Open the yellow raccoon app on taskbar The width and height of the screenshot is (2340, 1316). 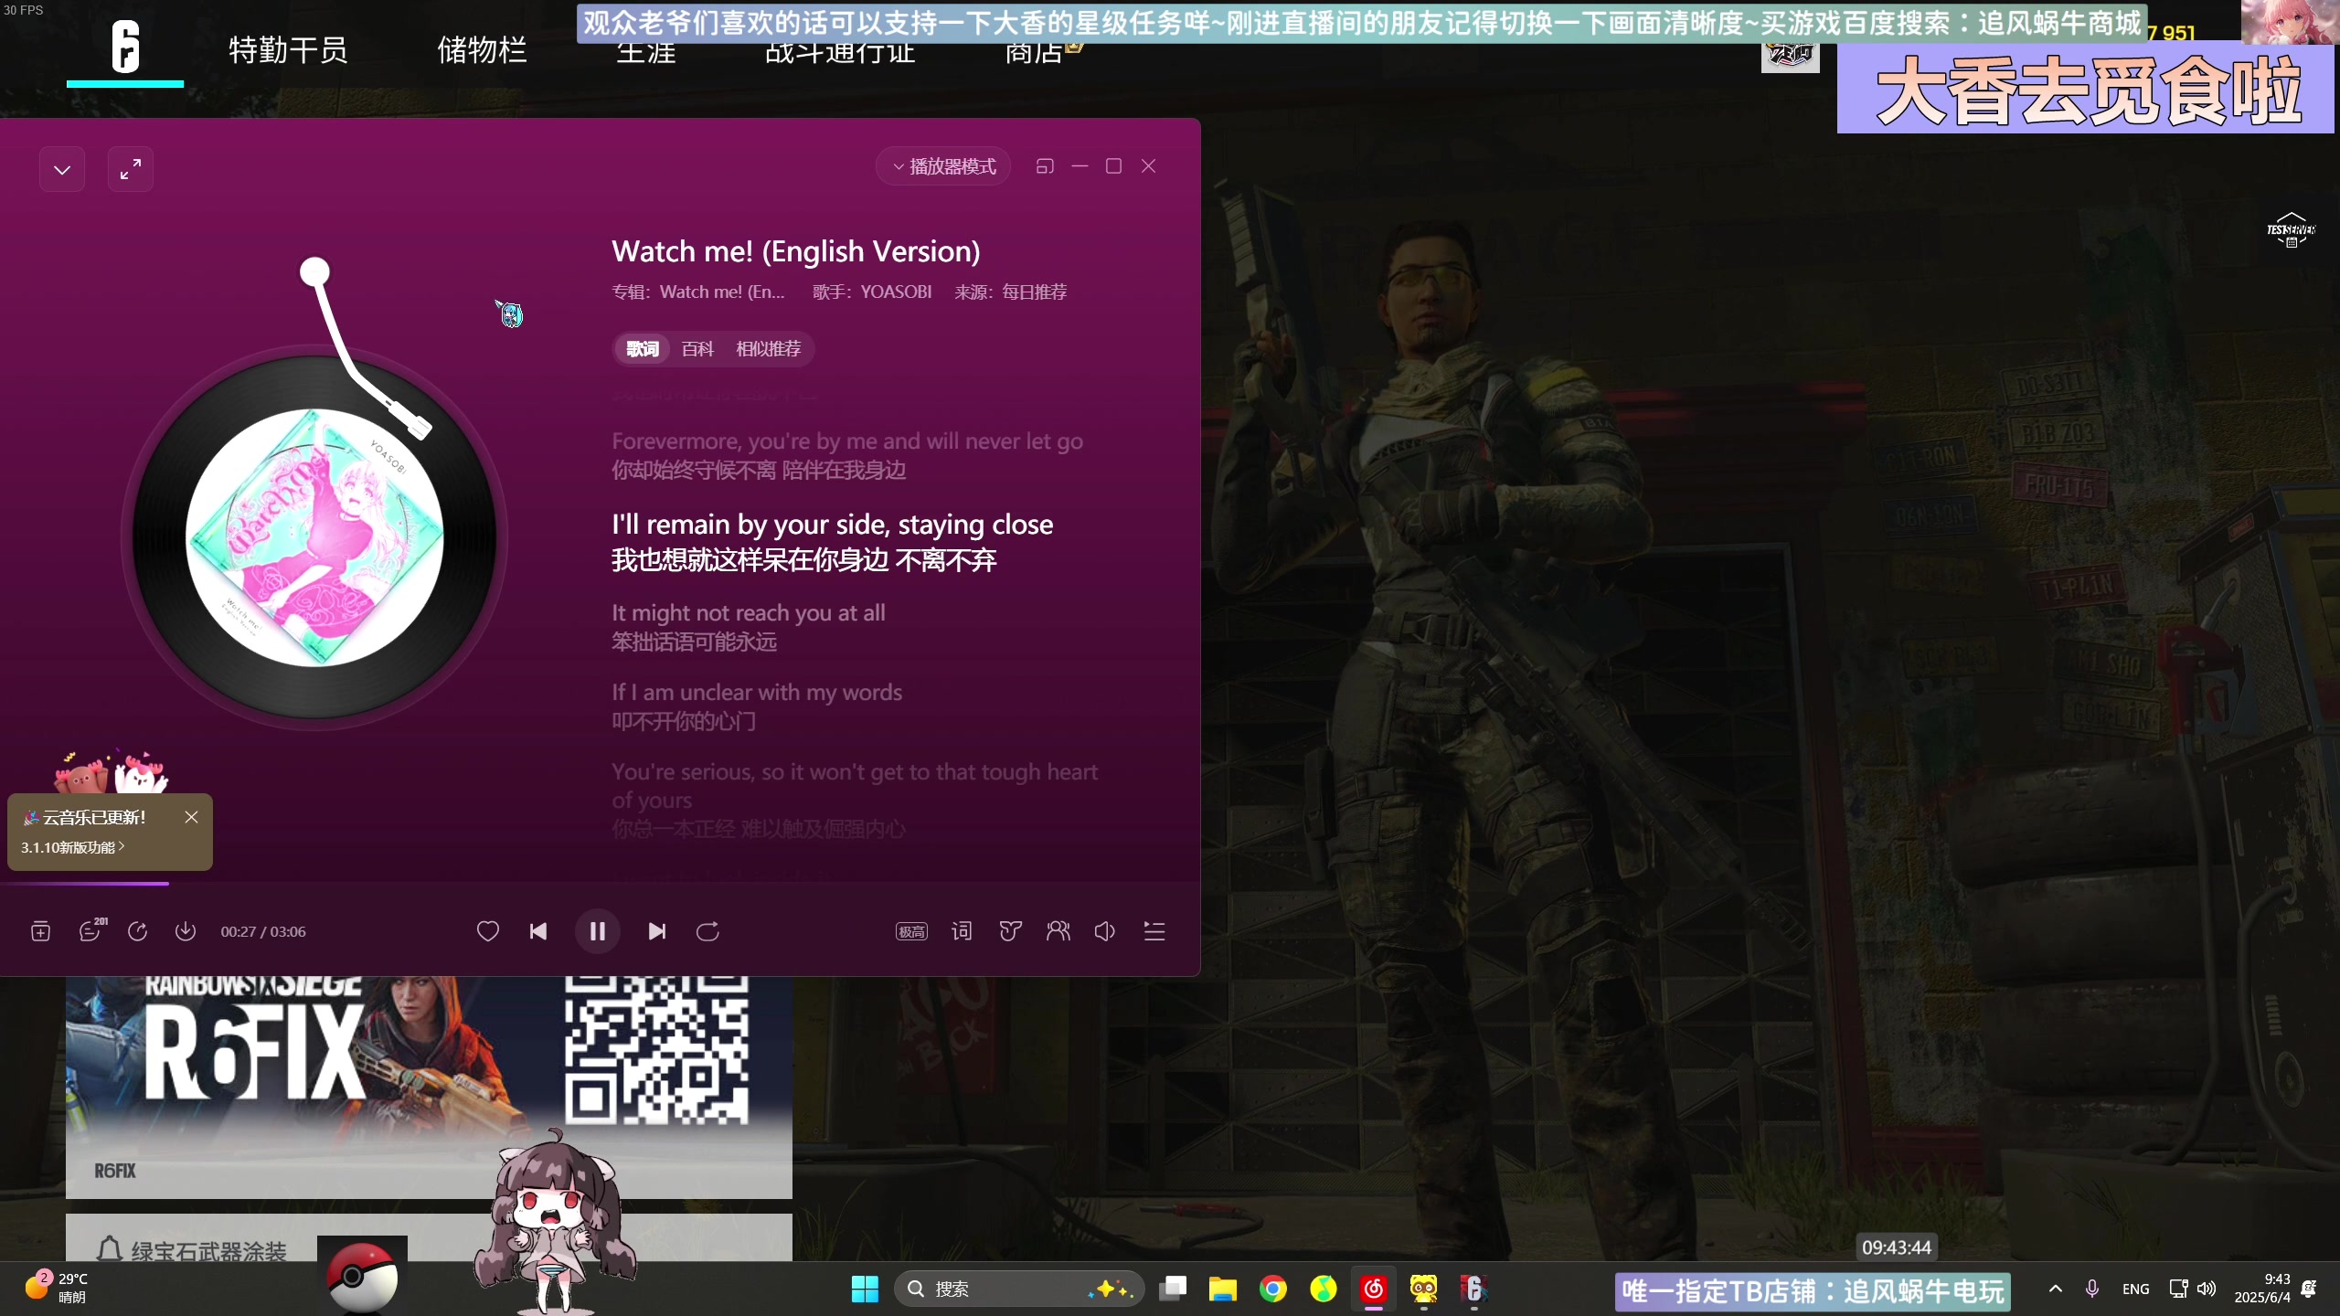[1423, 1289]
